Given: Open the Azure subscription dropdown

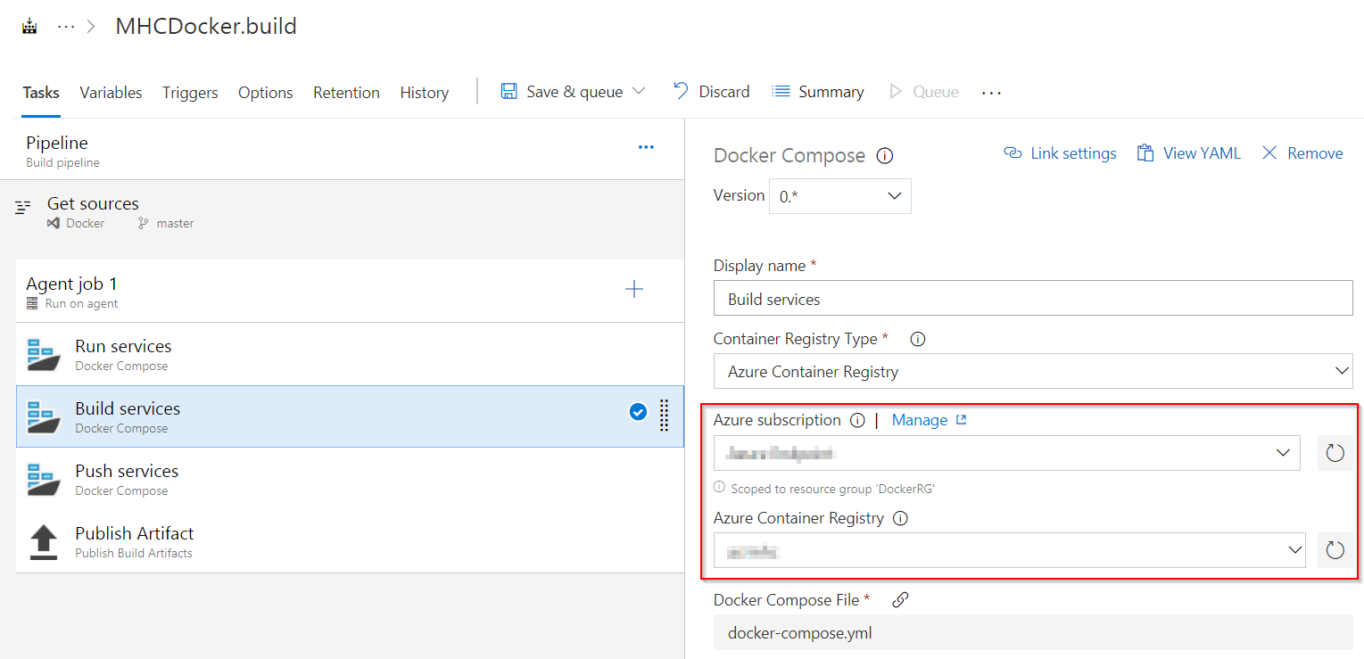Looking at the screenshot, I should pos(1006,453).
